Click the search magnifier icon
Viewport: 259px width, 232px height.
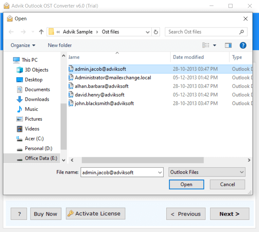[x=242, y=32]
